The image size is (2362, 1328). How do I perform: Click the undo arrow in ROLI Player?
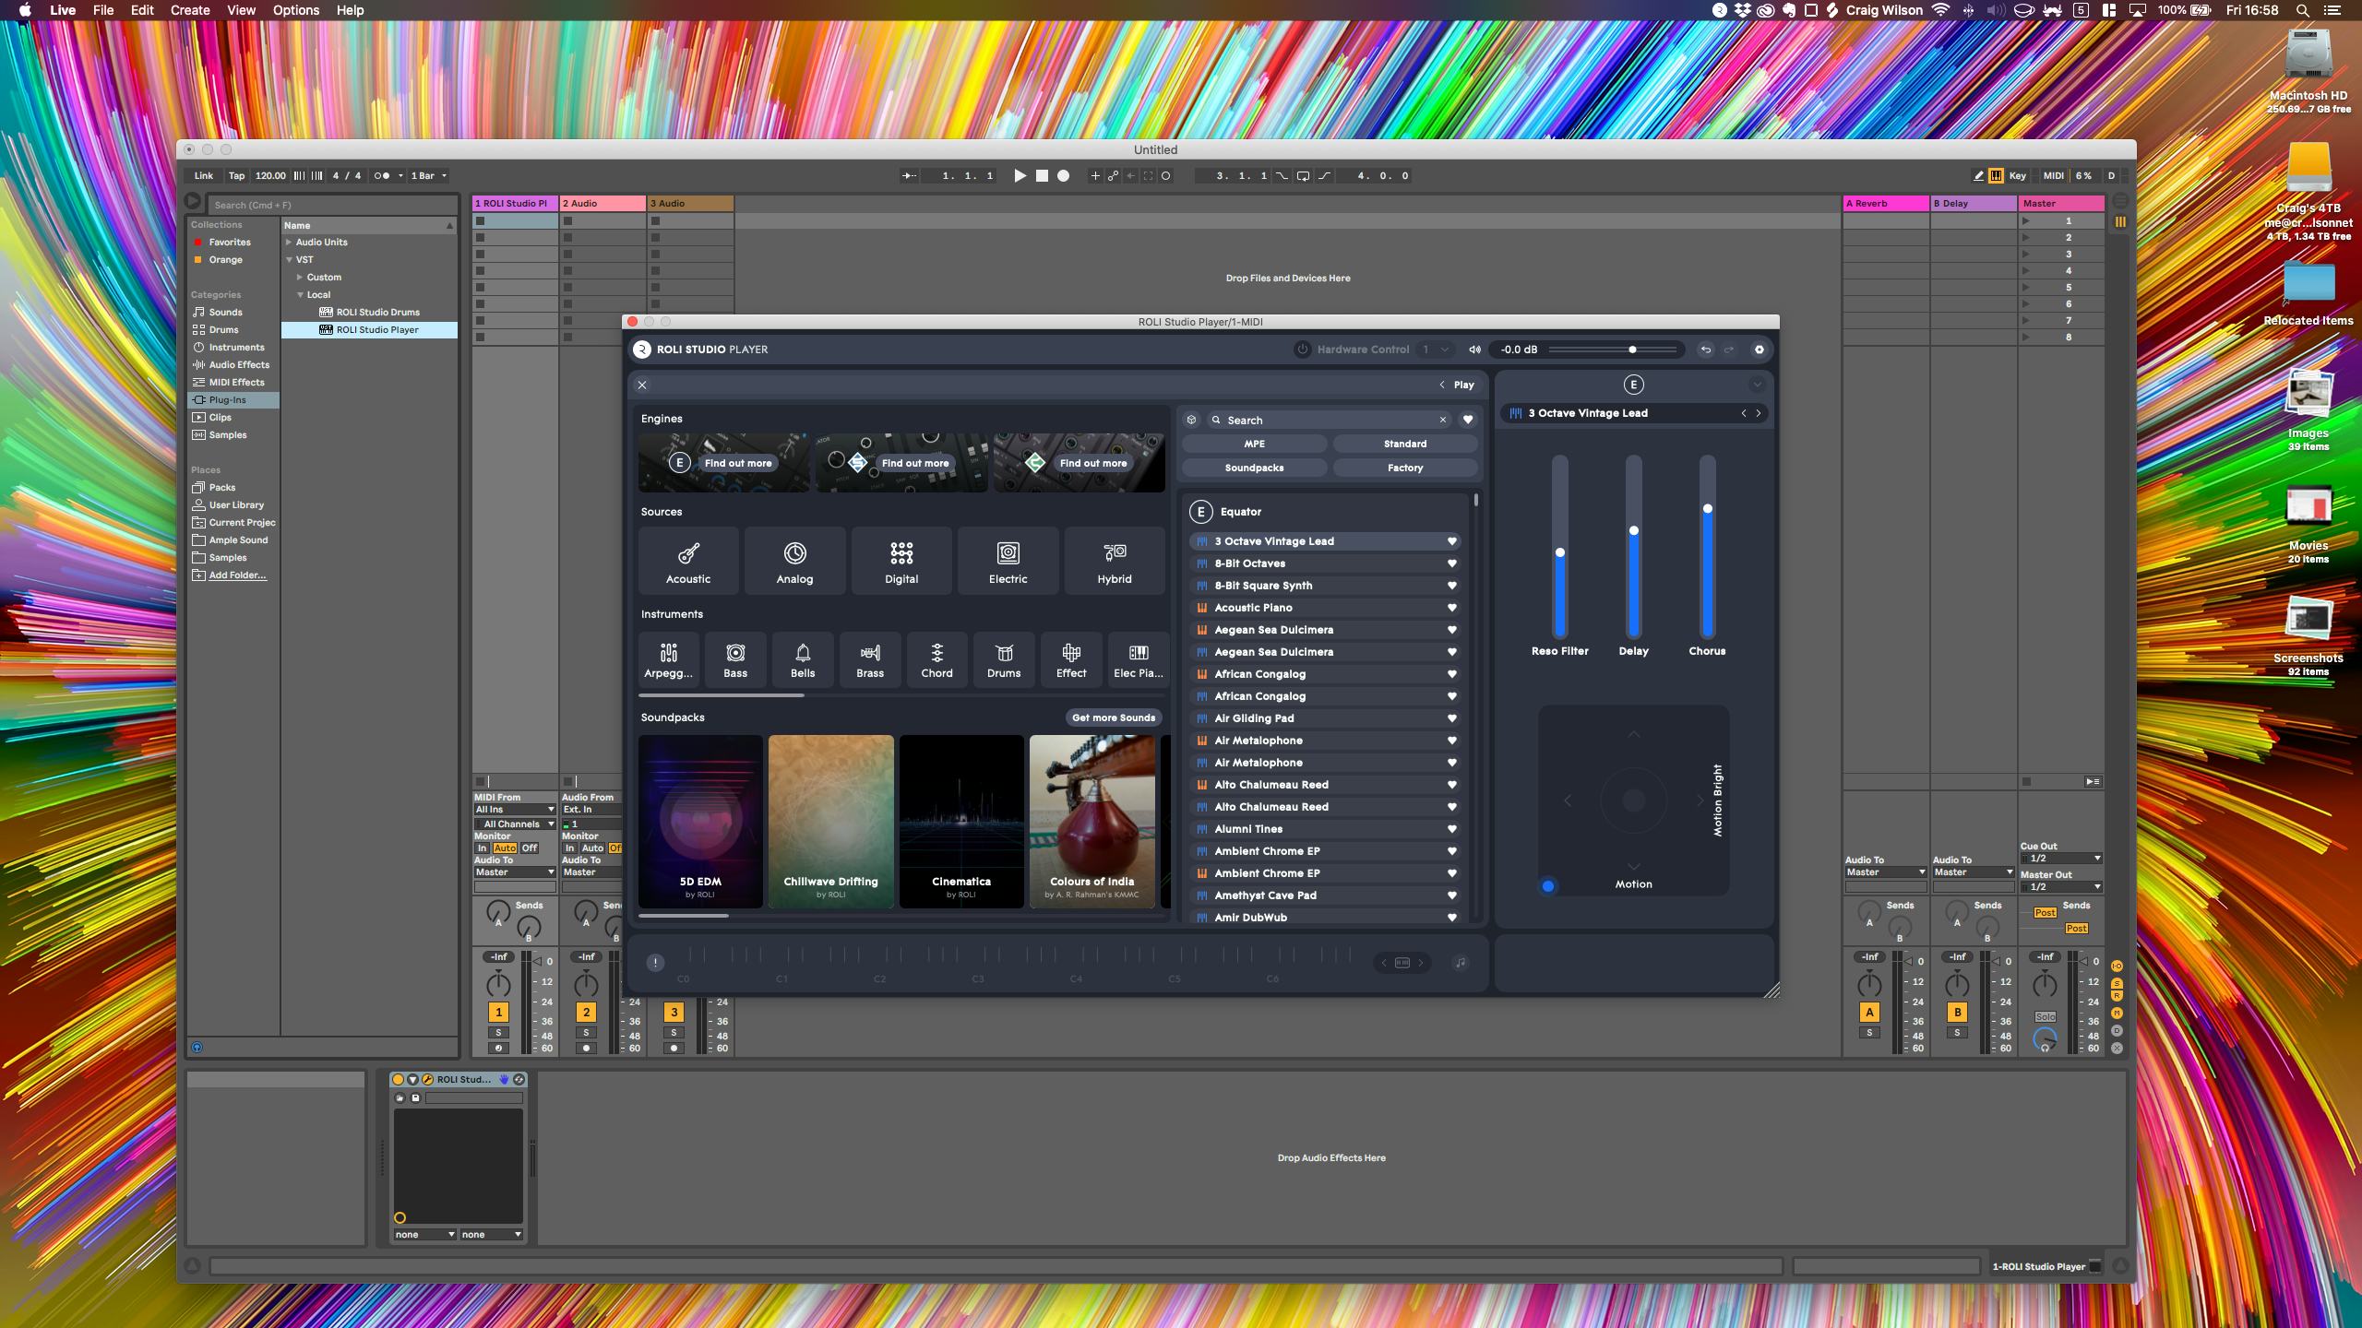click(1705, 350)
